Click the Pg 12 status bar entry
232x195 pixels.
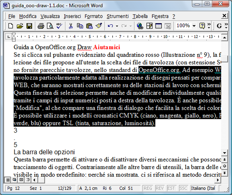click(13, 188)
